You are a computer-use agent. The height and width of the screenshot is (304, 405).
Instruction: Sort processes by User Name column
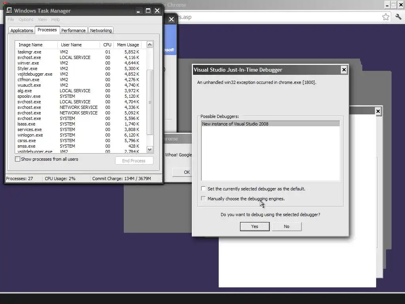(79, 45)
